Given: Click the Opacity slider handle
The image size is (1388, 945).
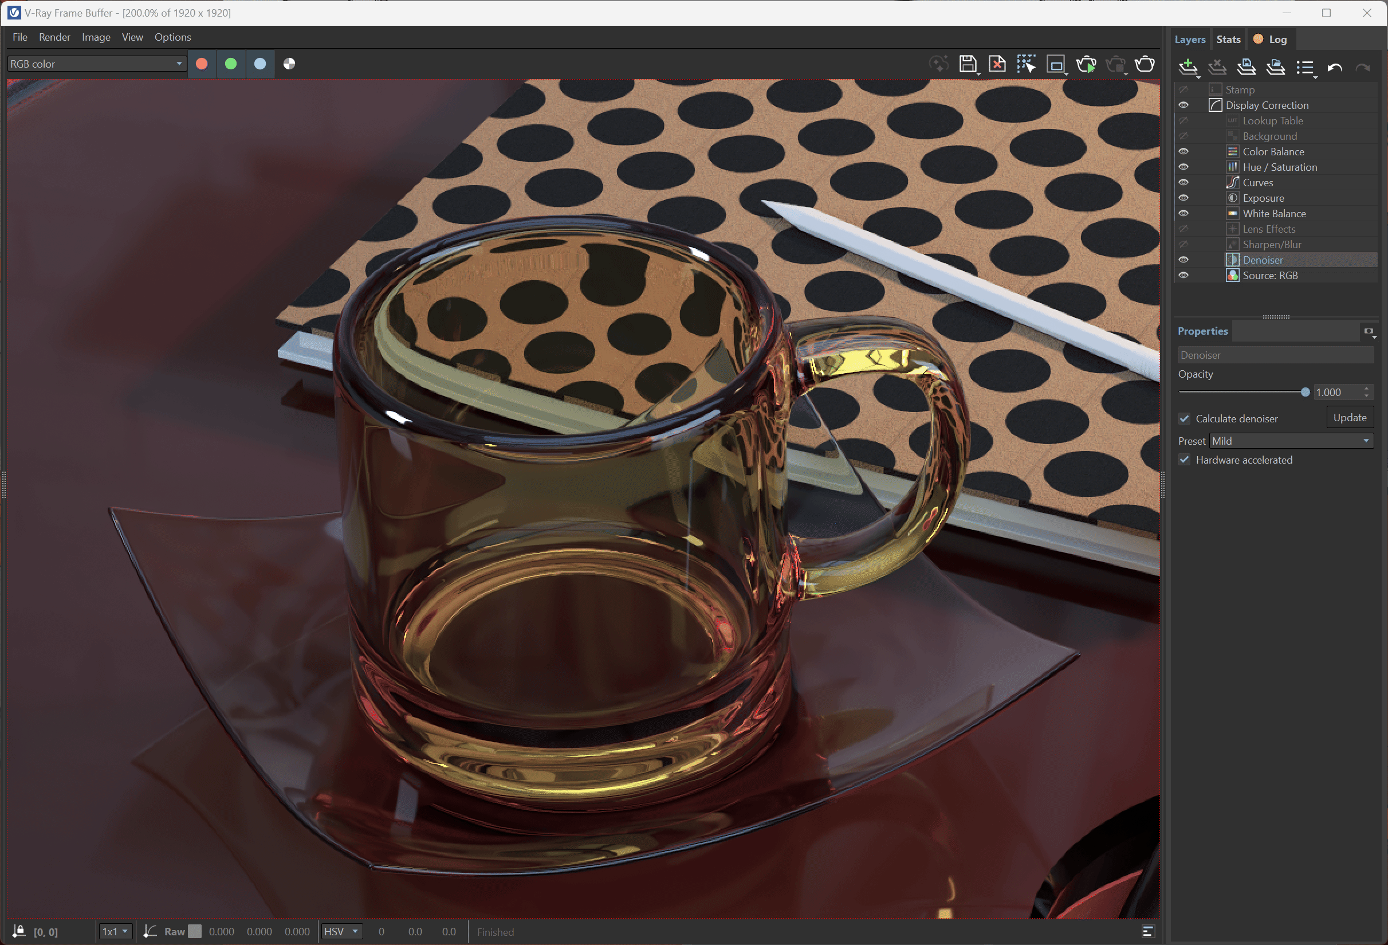Looking at the screenshot, I should [1305, 393].
